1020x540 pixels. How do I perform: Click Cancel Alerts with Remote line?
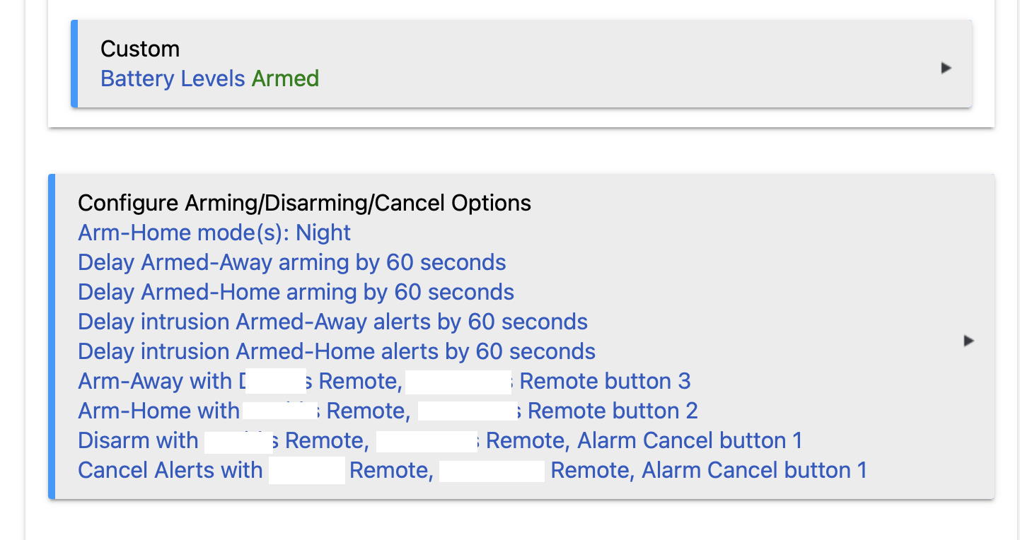tap(472, 471)
